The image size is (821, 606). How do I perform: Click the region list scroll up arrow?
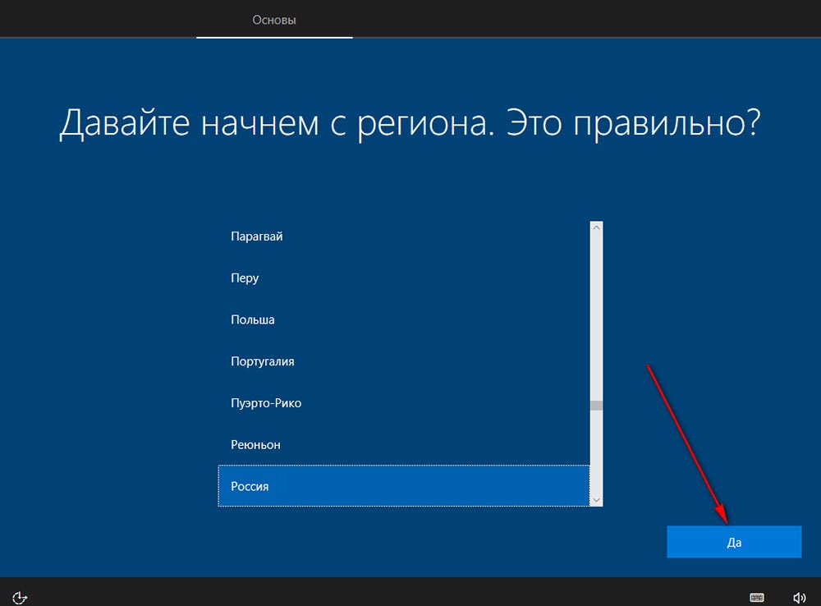596,227
